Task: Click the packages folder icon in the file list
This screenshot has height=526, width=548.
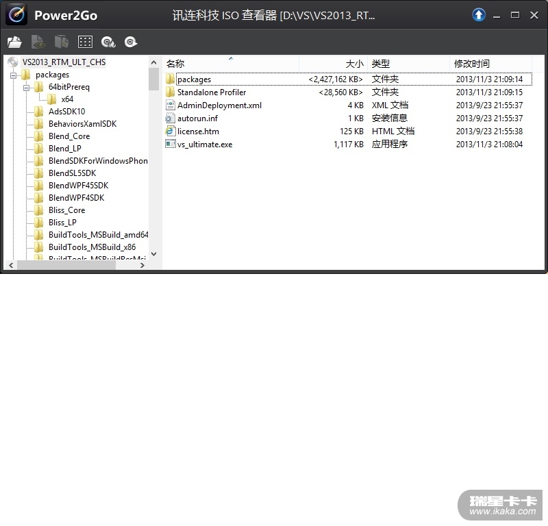Action: 170,79
